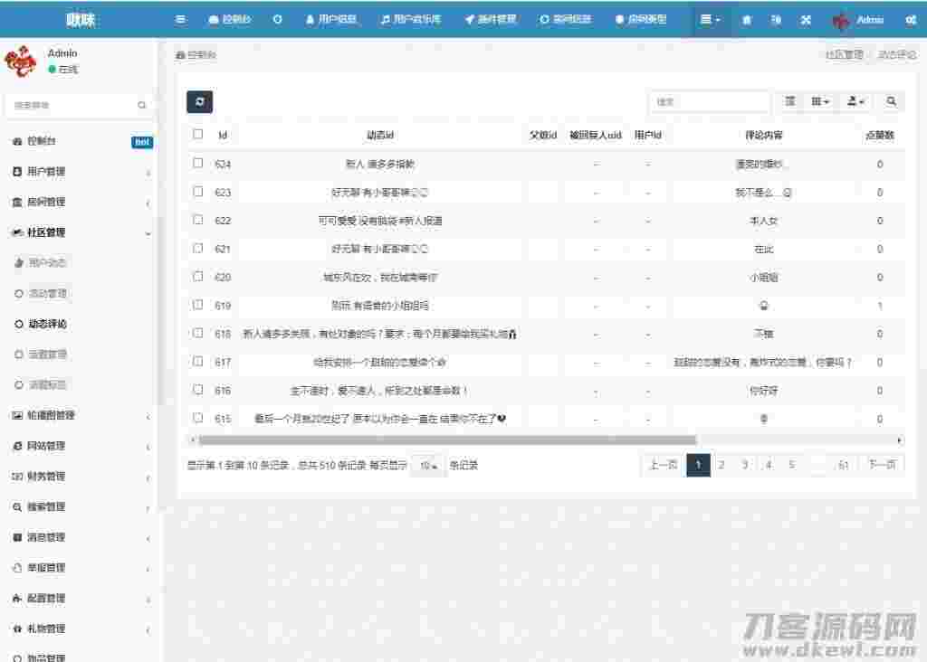The image size is (927, 662).
Task: Toggle the sidebar with the hamburger icon
Action: pos(180,20)
